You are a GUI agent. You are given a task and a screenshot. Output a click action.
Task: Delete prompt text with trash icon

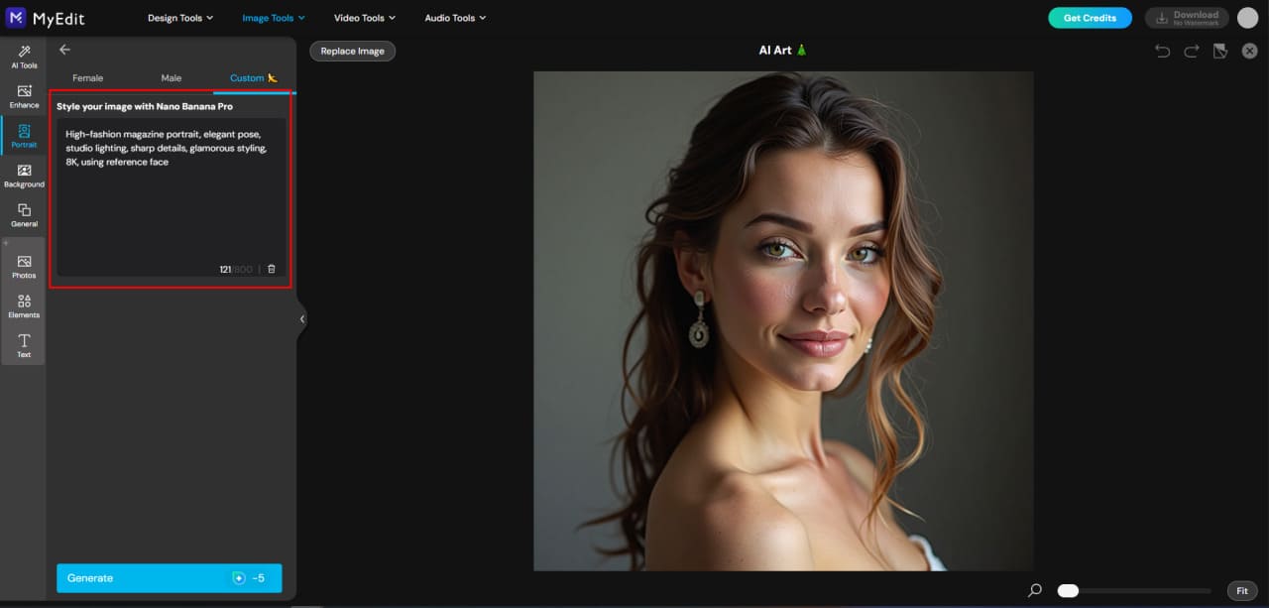[272, 269]
